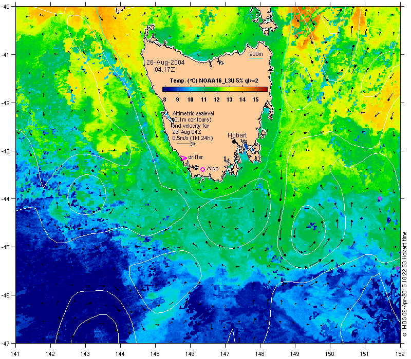Click longitude axis label '149'
This screenshot has width=411, height=359.
[x=295, y=354]
